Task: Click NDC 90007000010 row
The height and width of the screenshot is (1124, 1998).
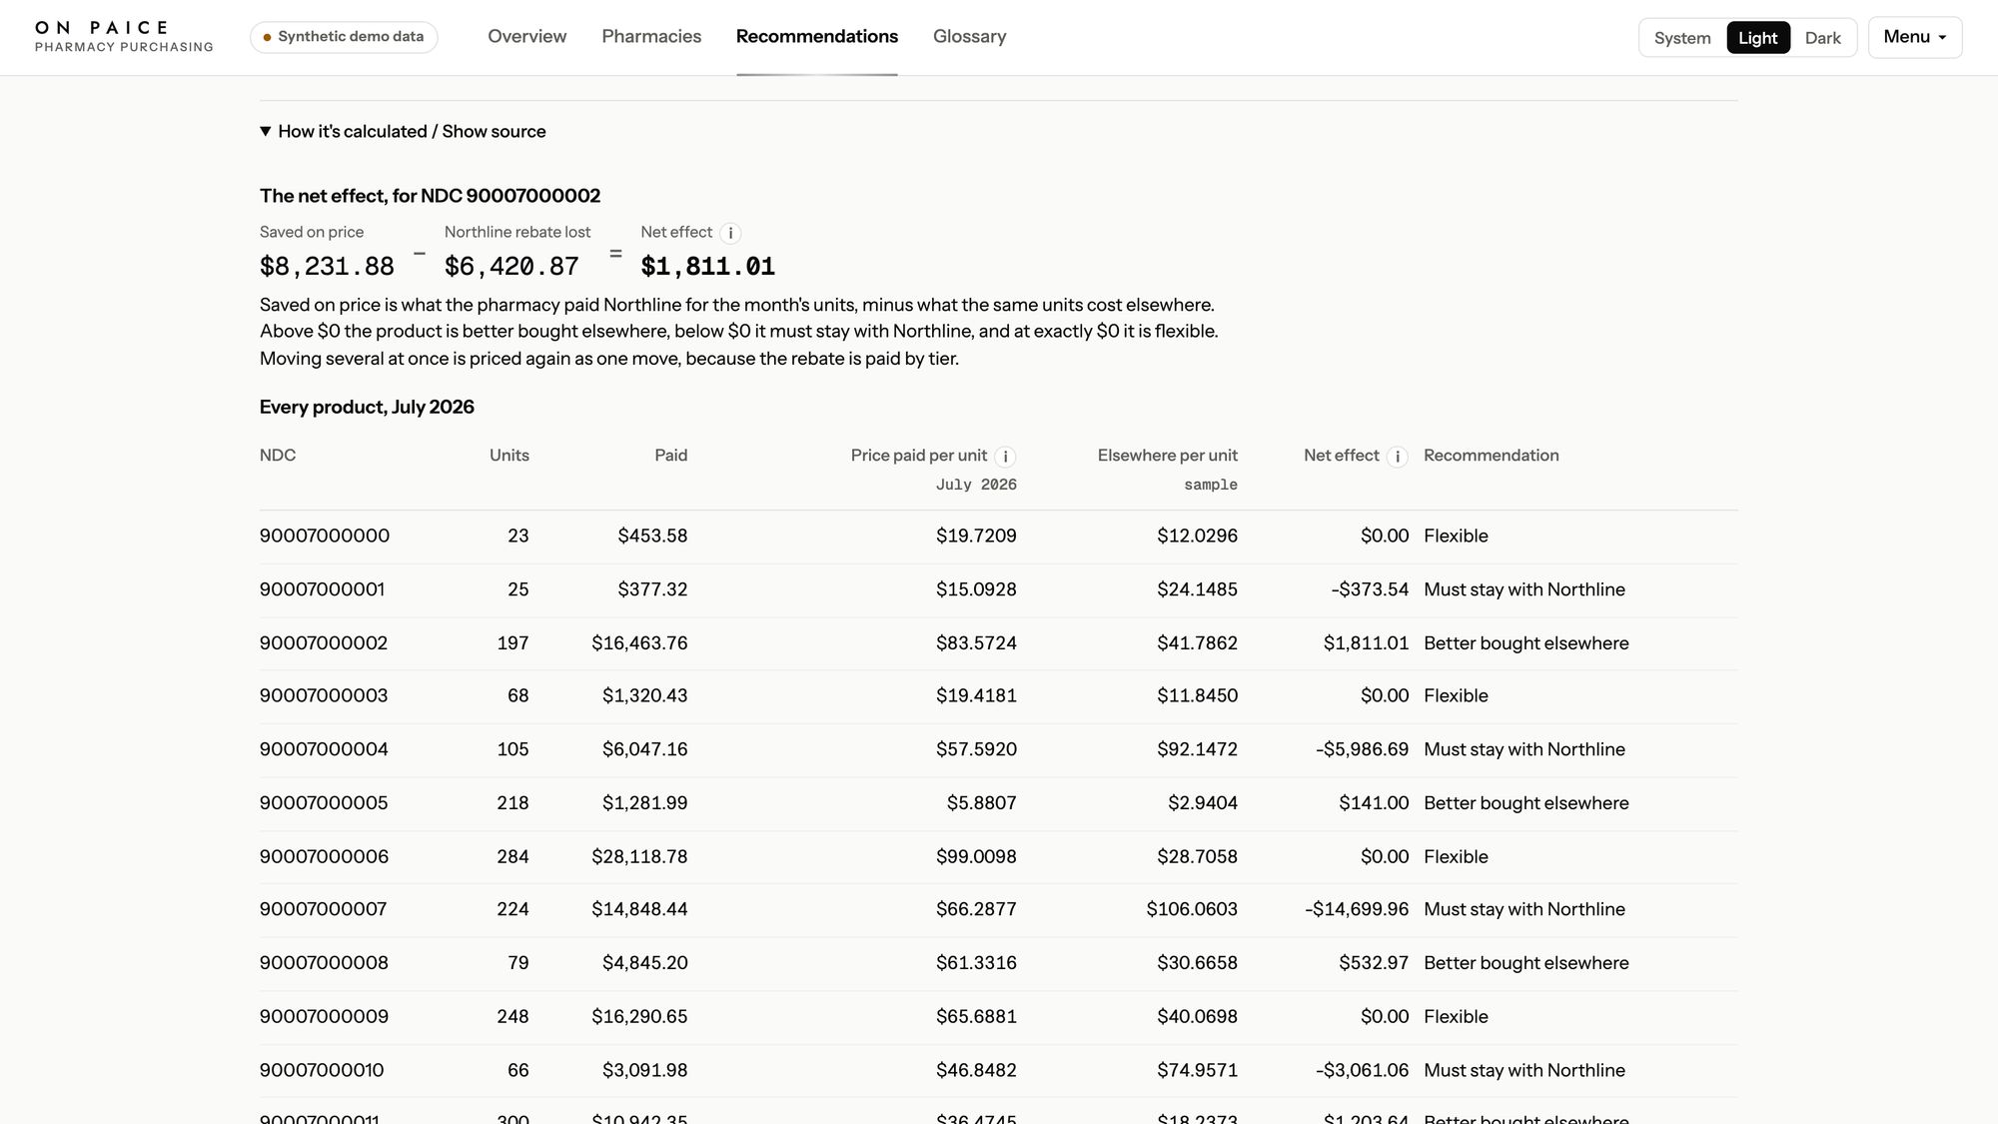Action: 999,1070
